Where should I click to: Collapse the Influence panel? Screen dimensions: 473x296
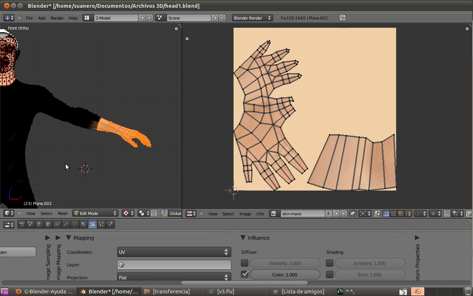click(x=243, y=238)
